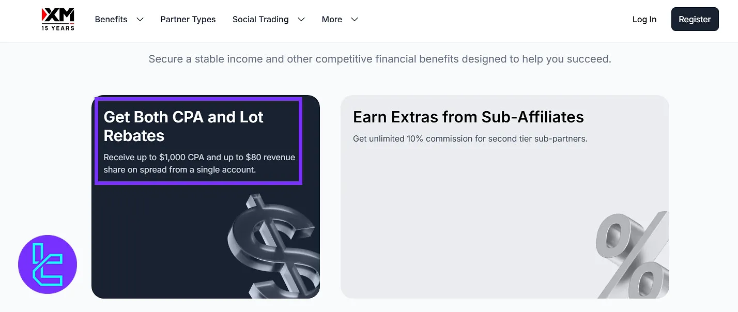Click the unlimited 10% commission description text
The image size is (738, 312).
coord(470,139)
